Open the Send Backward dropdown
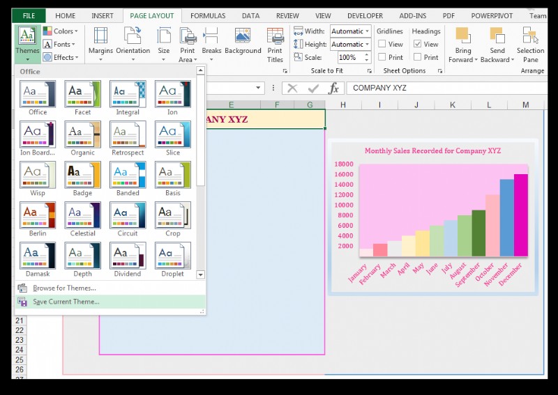 tap(497, 45)
